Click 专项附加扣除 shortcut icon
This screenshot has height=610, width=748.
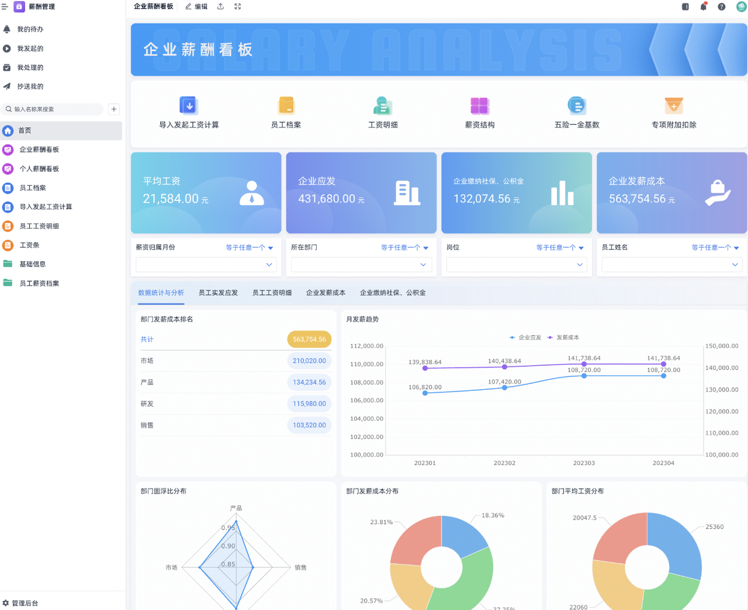[x=674, y=106]
